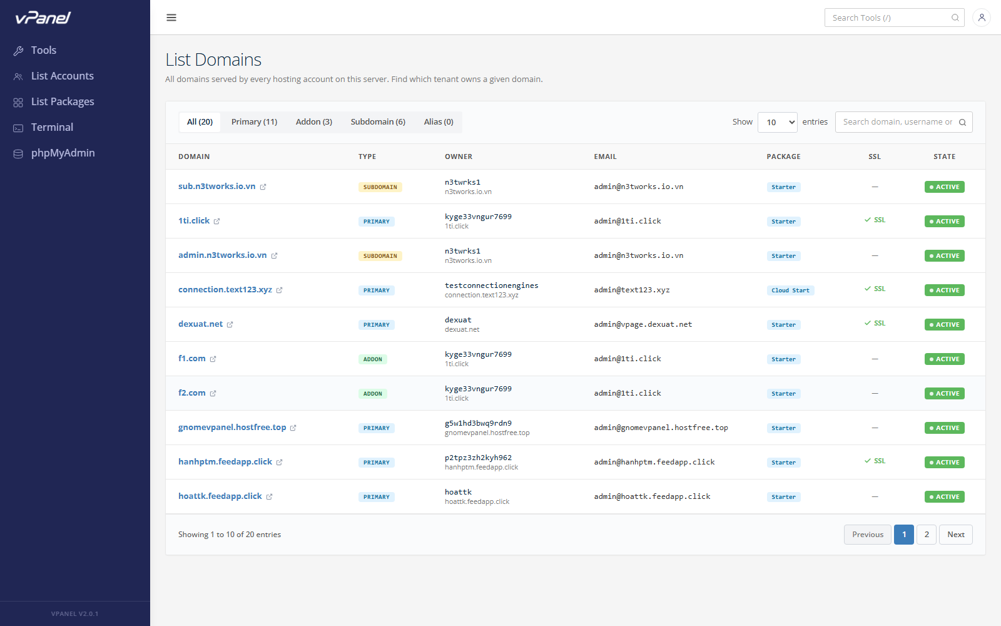
Task: Open the gnomevpanel.hostfree.top domain link
Action: click(232, 427)
